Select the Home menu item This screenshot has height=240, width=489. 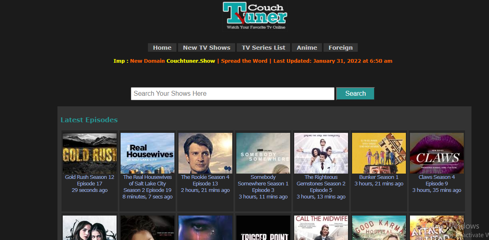pos(162,47)
